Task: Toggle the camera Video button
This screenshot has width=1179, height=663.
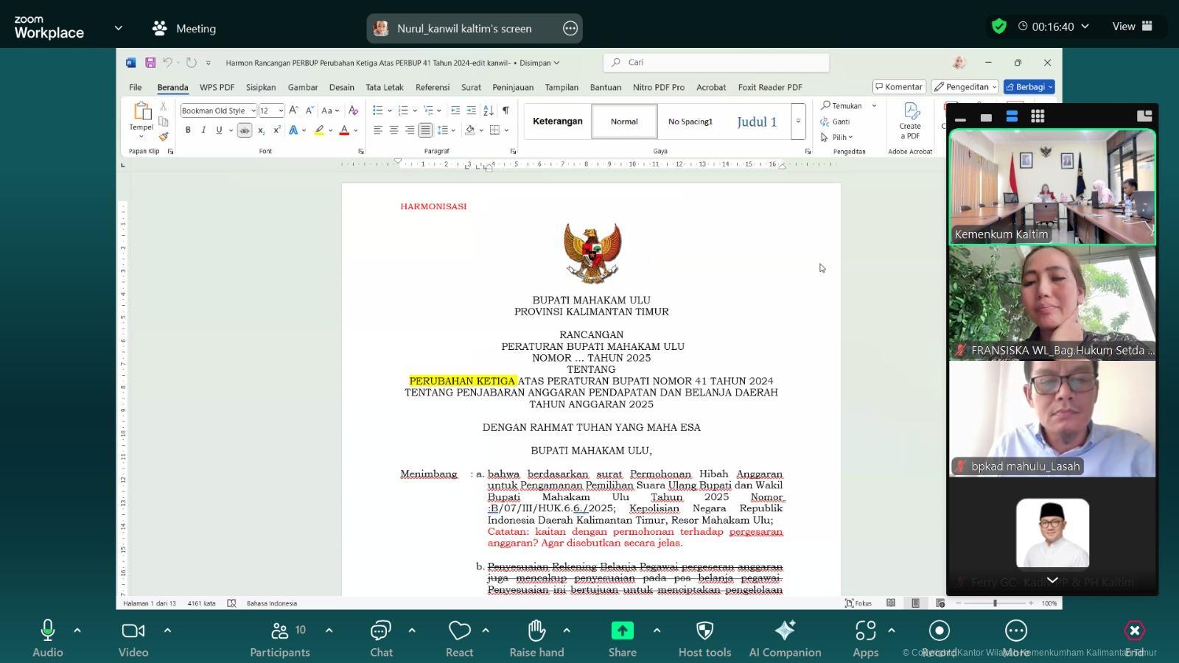Action: click(133, 631)
